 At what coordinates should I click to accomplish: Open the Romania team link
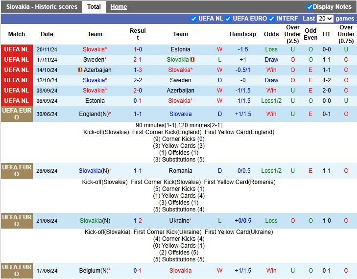[x=180, y=171]
